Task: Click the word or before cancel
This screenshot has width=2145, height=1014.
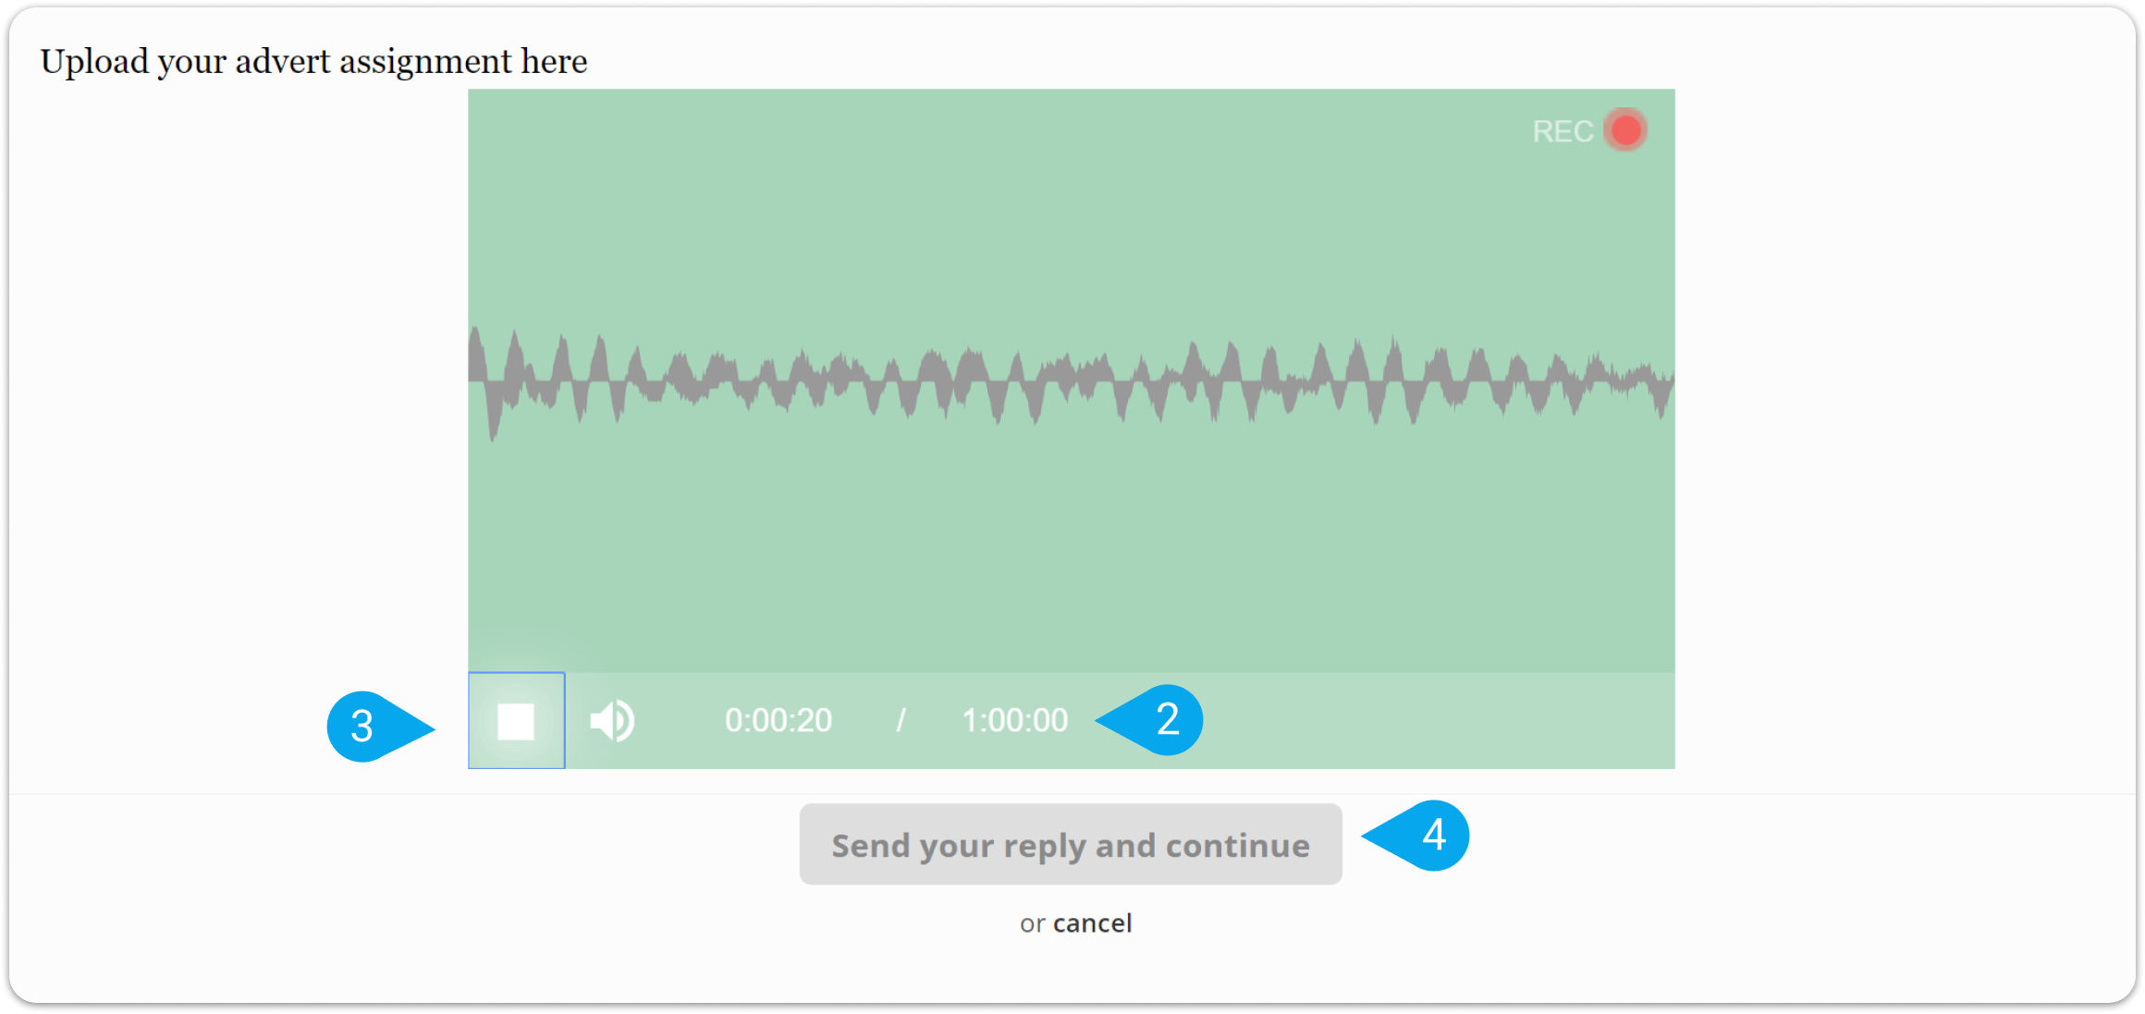Action: click(1033, 924)
